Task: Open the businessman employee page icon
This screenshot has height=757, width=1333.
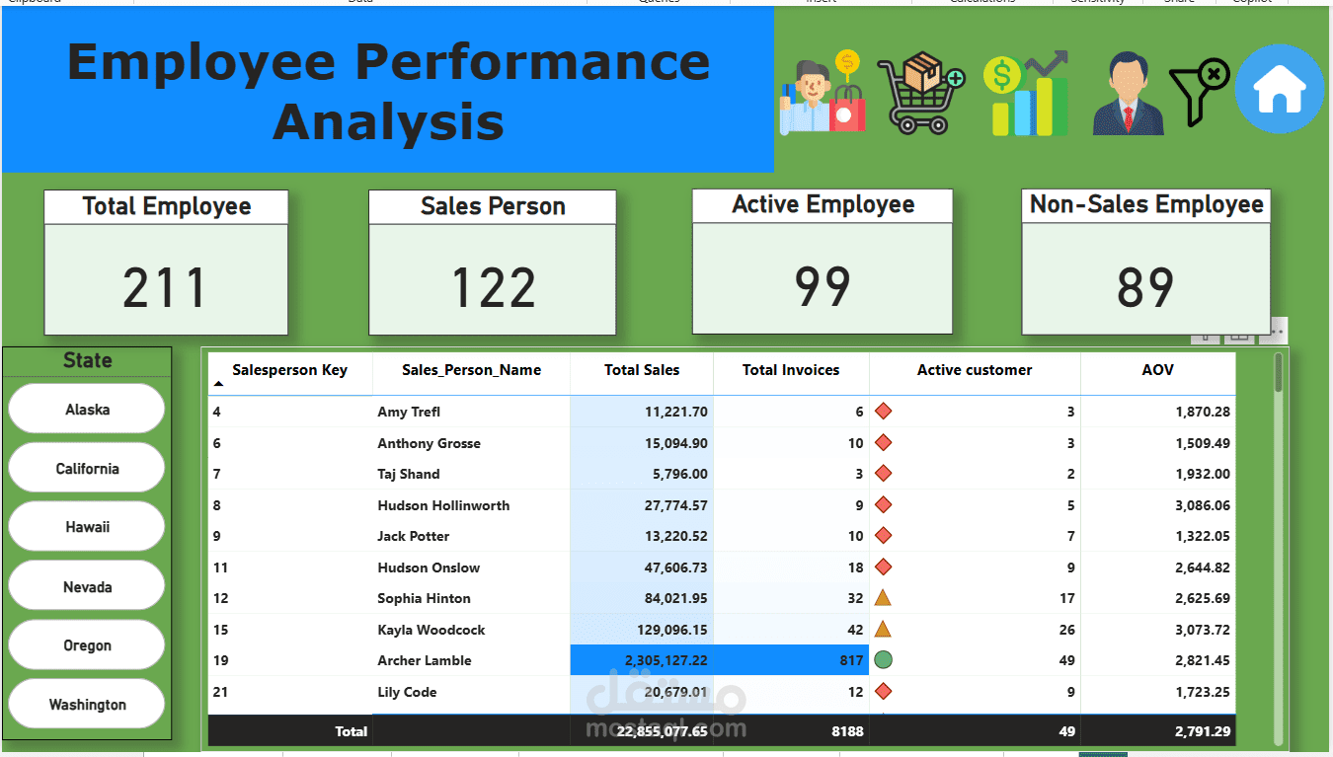Action: click(x=1128, y=94)
